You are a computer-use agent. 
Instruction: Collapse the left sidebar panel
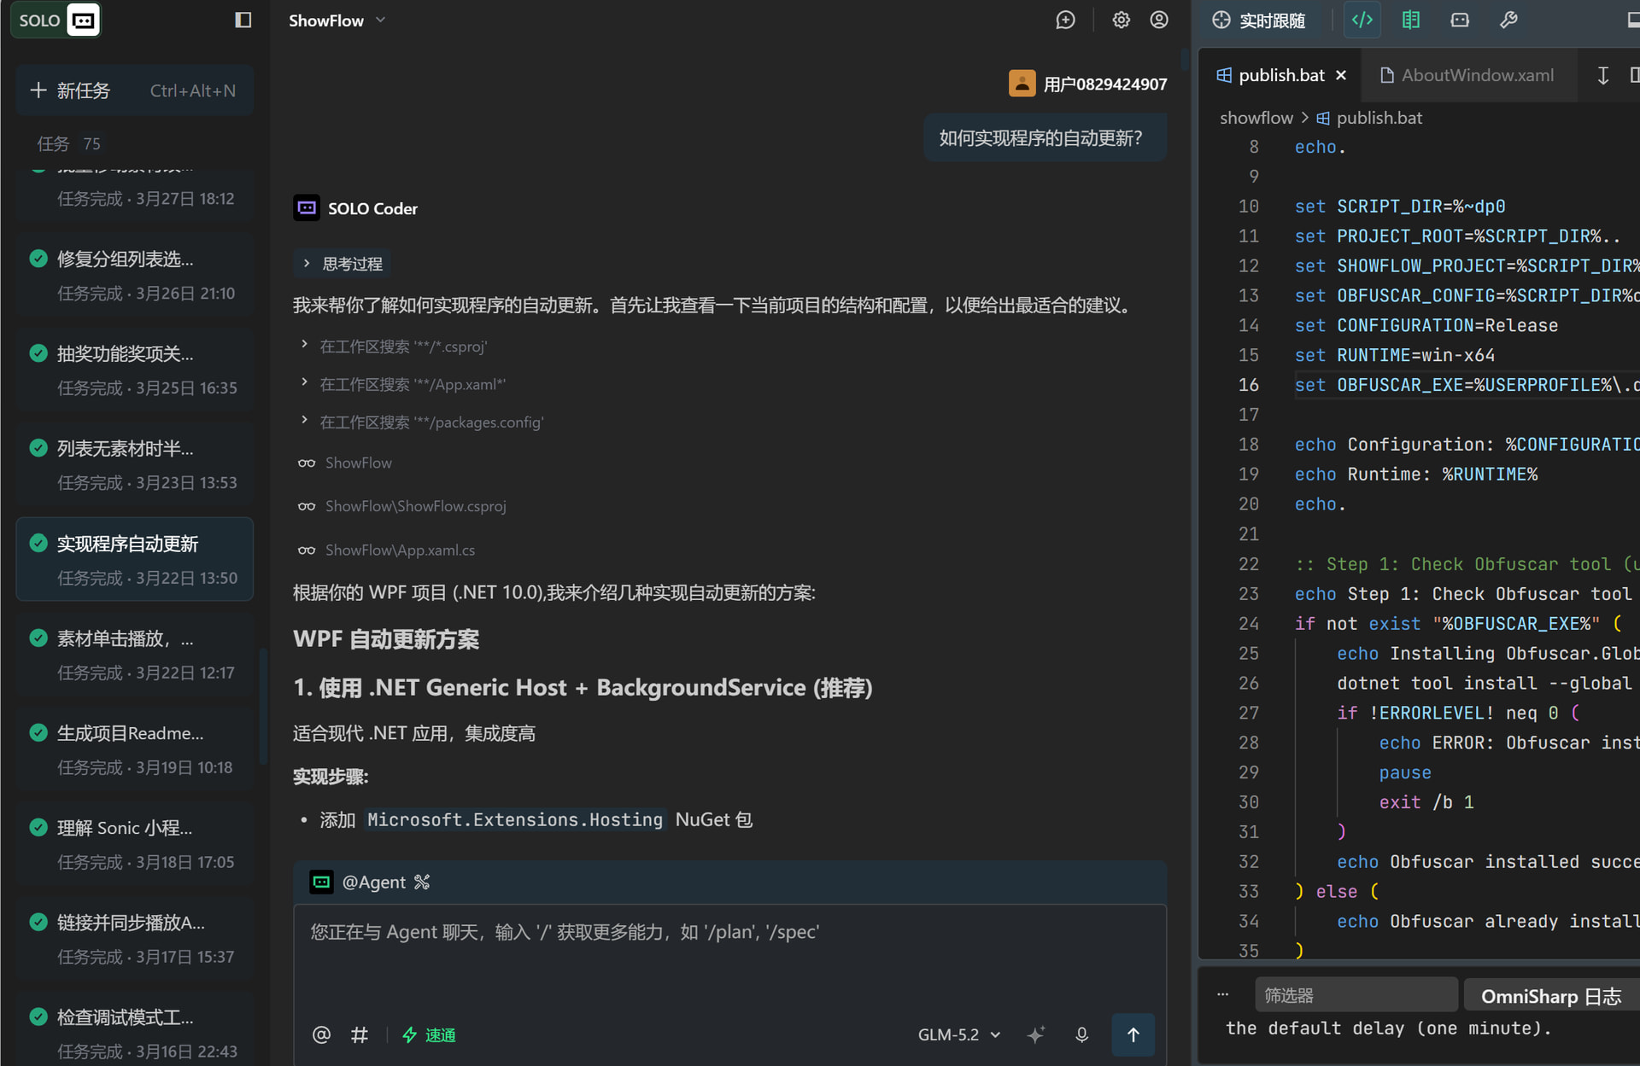tap(243, 20)
